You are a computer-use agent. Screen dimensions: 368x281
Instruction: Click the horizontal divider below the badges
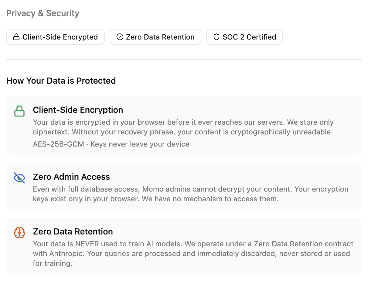pyautogui.click(x=184, y=60)
